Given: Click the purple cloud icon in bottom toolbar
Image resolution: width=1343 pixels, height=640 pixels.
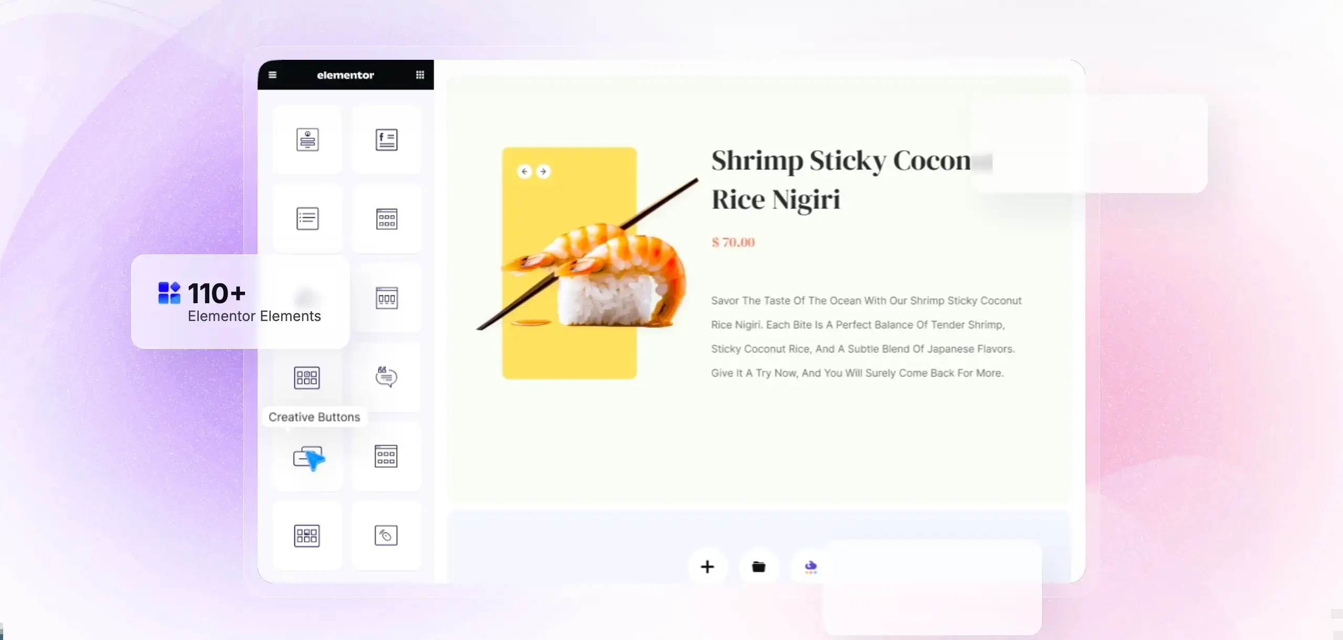Looking at the screenshot, I should pyautogui.click(x=809, y=567).
